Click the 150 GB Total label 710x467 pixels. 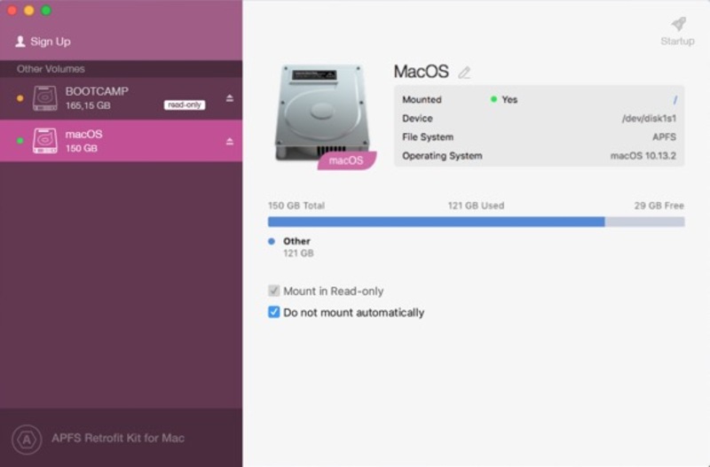(296, 206)
